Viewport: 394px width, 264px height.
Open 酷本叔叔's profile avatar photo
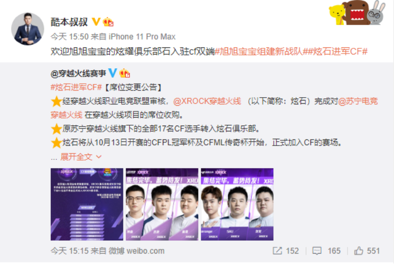coord(28,29)
